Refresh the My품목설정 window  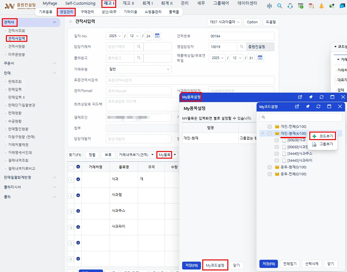(322, 97)
